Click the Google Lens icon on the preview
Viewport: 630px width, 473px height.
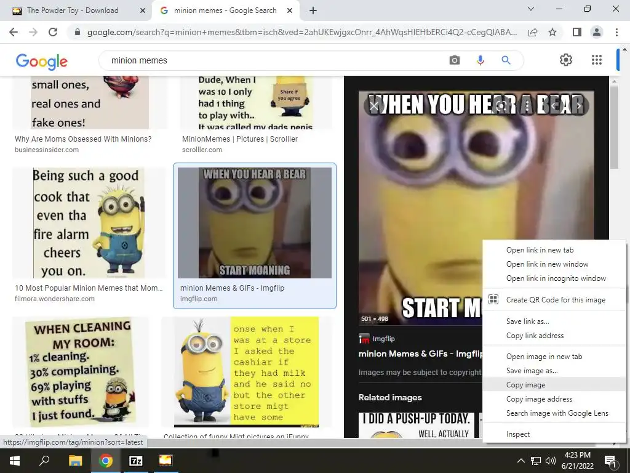(x=501, y=106)
